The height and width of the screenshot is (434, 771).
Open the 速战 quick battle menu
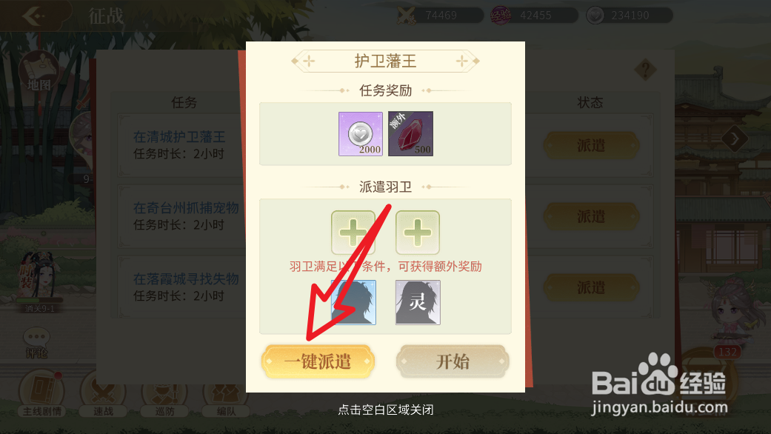point(103,395)
